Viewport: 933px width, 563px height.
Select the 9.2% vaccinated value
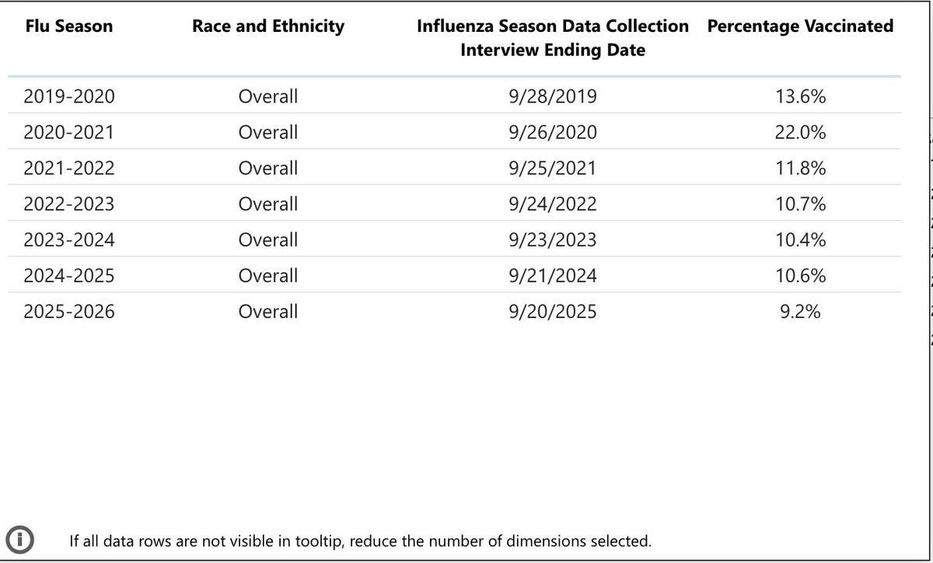[x=800, y=311]
